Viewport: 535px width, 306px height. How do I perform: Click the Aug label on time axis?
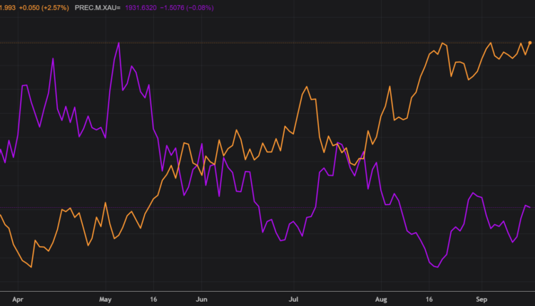(382, 301)
